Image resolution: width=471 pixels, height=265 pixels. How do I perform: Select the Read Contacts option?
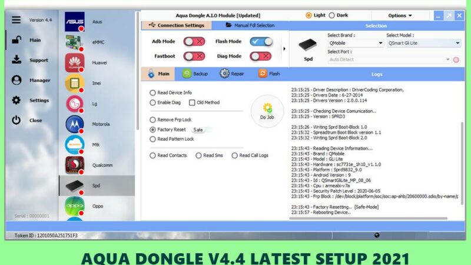(x=152, y=155)
